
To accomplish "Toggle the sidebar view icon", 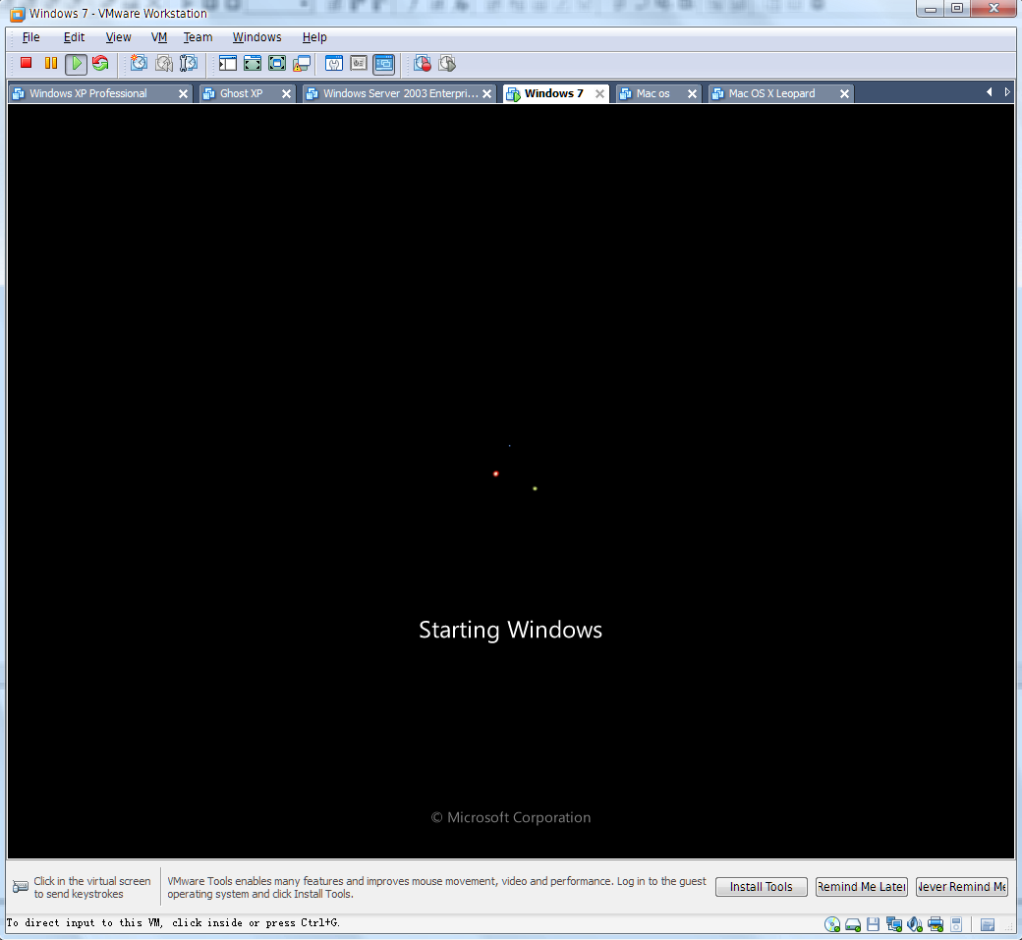I will pyautogui.click(x=227, y=63).
